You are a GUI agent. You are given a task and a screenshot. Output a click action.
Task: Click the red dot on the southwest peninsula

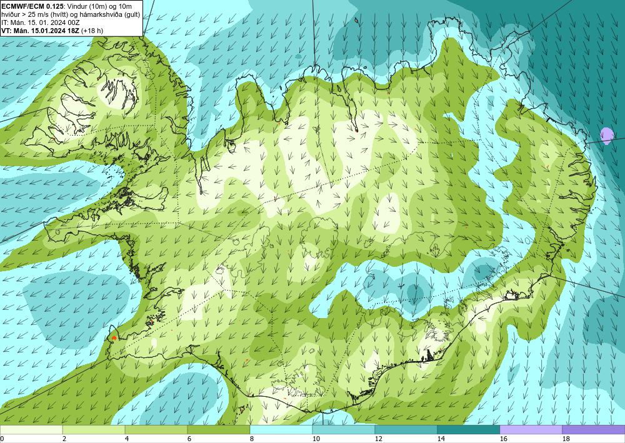[x=114, y=338]
